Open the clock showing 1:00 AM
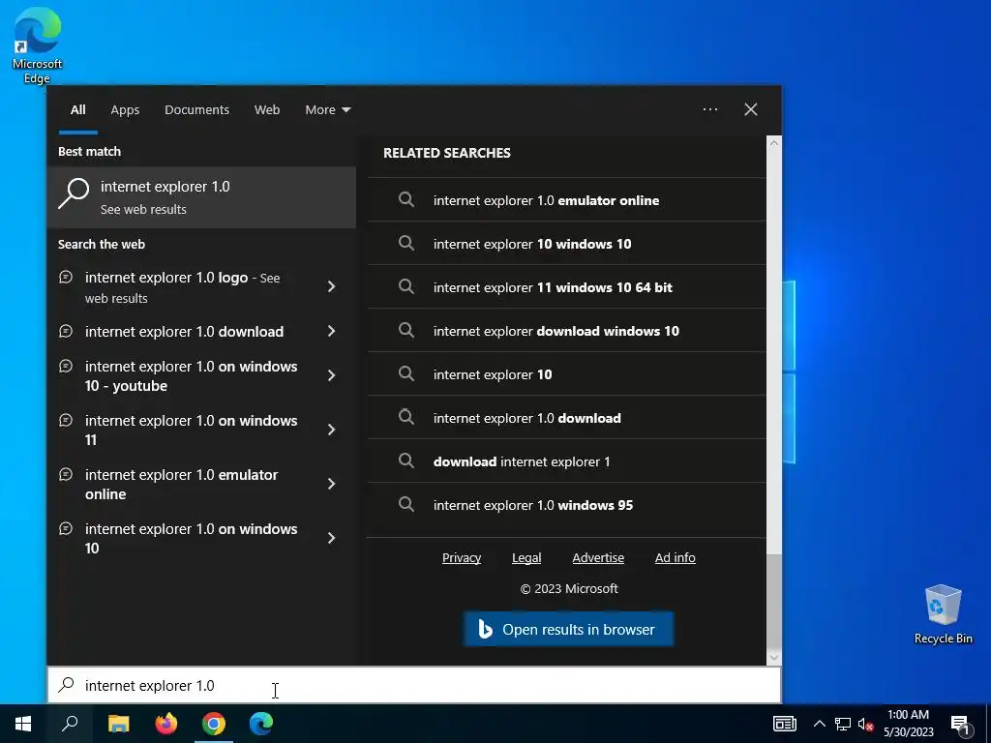Screen dimensions: 991x743 (908, 724)
